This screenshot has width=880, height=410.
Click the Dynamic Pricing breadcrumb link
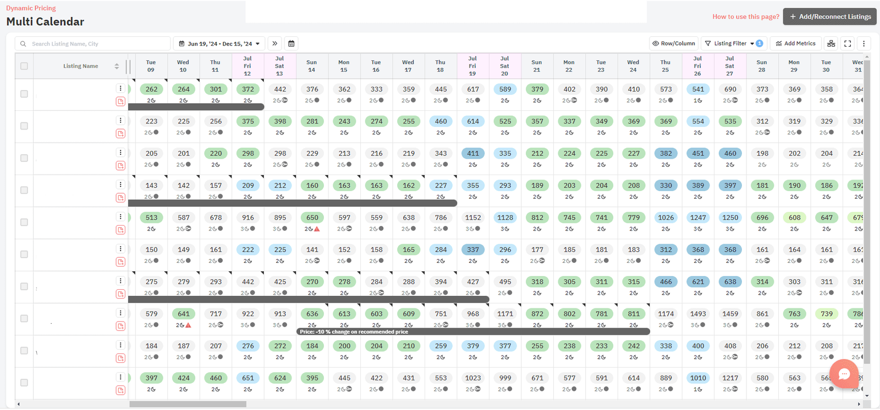[x=31, y=8]
